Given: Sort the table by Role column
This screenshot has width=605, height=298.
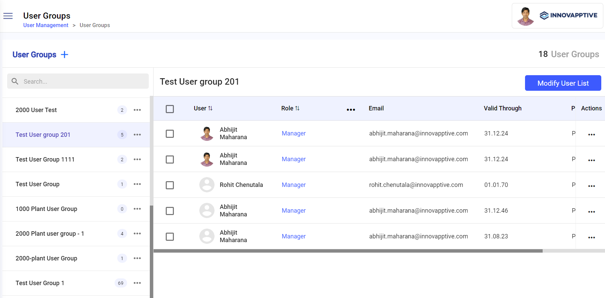Looking at the screenshot, I should click(x=297, y=108).
